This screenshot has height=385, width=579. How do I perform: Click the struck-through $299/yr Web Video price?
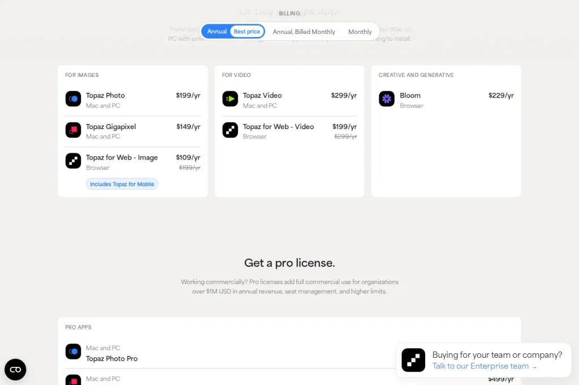[345, 136]
